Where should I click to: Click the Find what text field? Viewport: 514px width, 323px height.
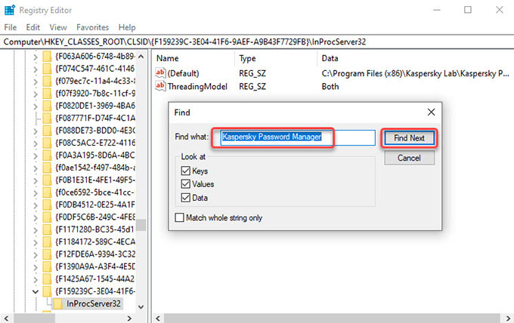297,137
